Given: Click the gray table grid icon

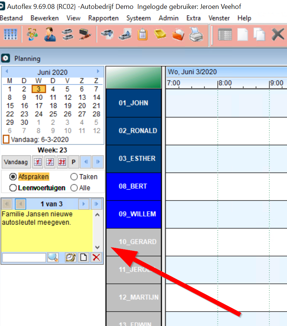Looking at the screenshot, I should tap(225, 34).
